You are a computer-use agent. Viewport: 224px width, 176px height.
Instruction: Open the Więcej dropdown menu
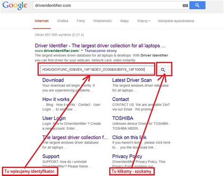pos(144,21)
